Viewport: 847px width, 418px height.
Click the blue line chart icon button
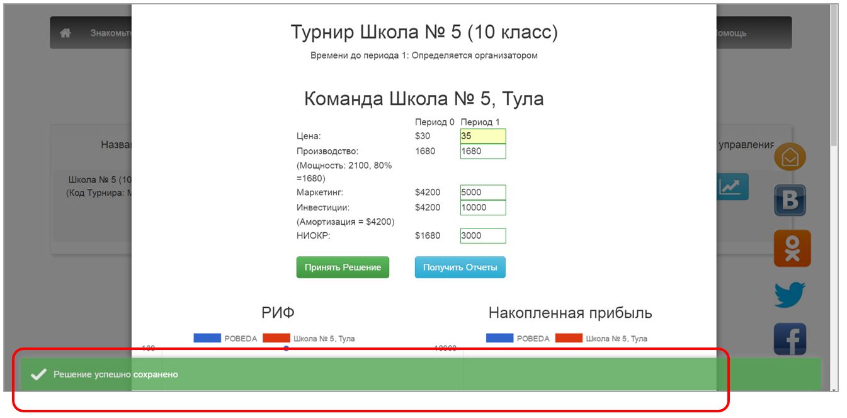tap(732, 186)
